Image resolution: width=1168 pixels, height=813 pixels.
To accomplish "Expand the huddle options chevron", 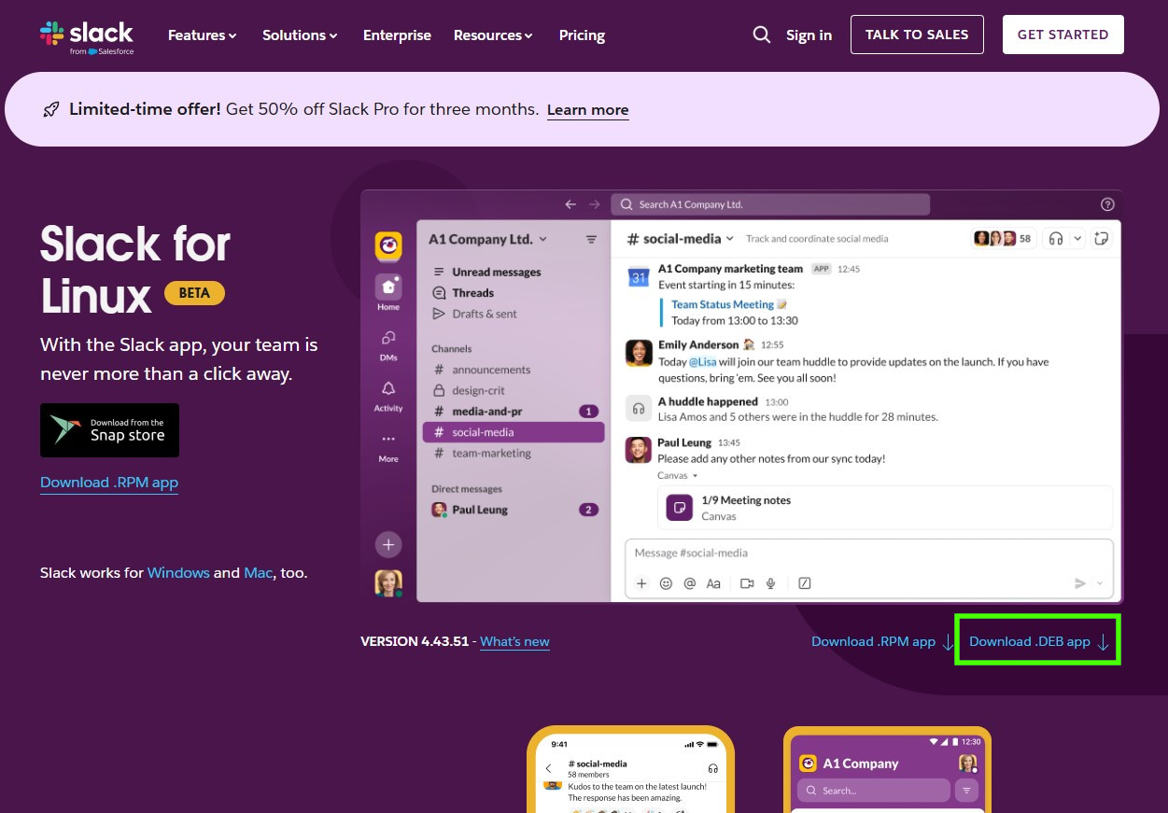I will click(x=1077, y=238).
